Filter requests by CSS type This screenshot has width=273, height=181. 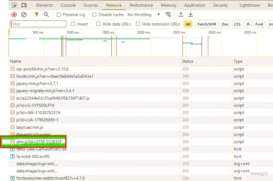[237, 24]
